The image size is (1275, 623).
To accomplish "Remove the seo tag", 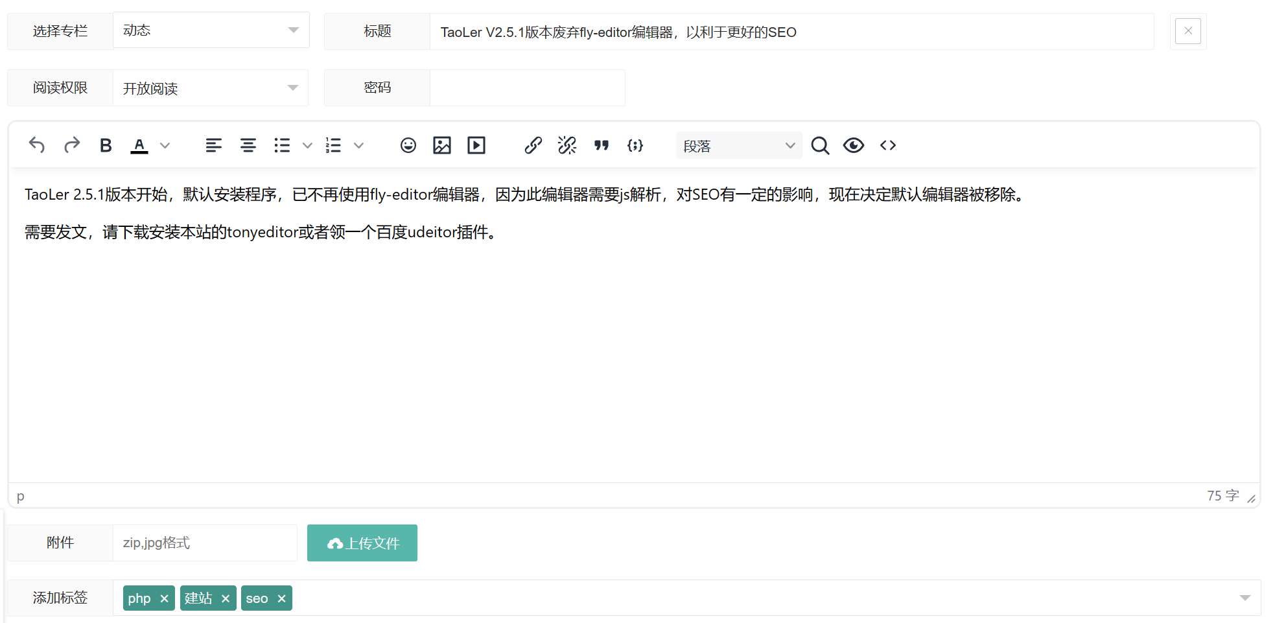I will 281,598.
